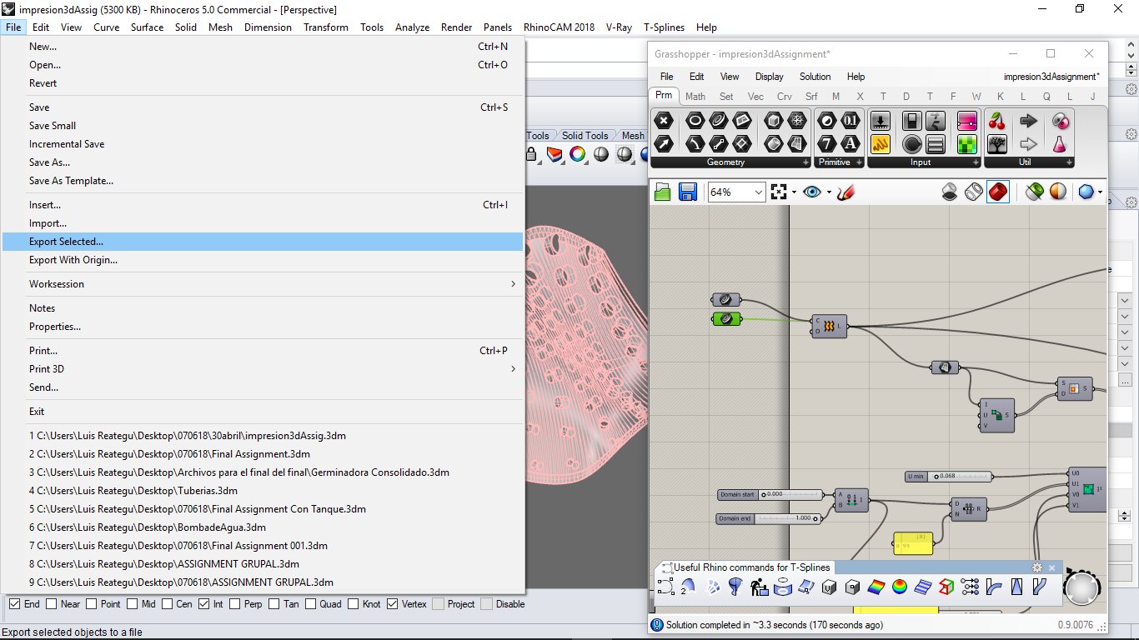Open the Worksession submenu
This screenshot has width=1139, height=640.
point(263,284)
